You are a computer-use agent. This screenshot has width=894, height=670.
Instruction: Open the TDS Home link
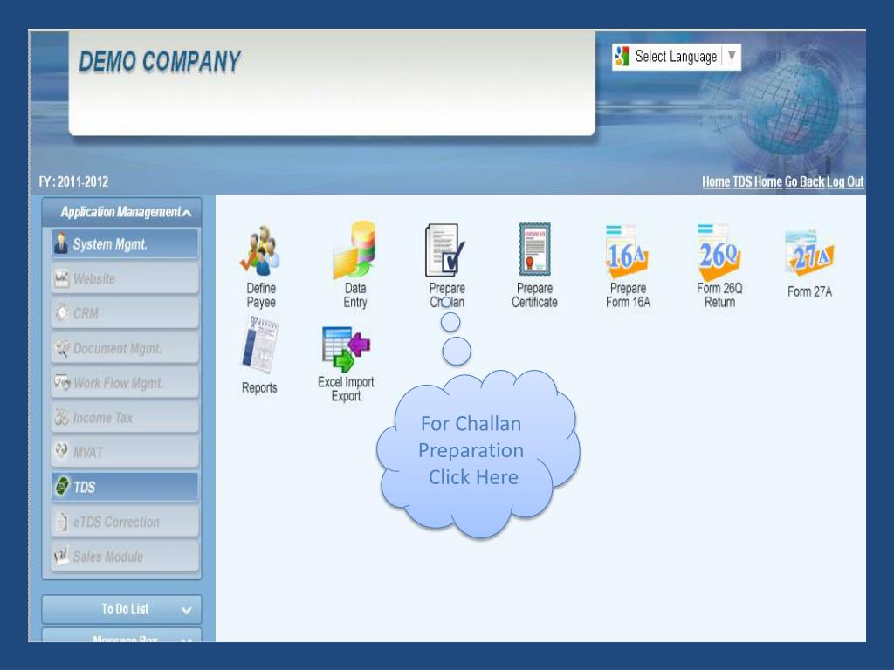coord(757,181)
